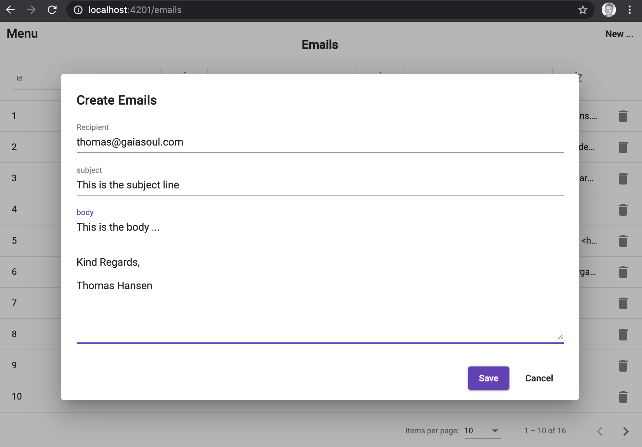Delete email row 10 via trash icon
Viewport: 642px width, 447px height.
[x=623, y=397]
